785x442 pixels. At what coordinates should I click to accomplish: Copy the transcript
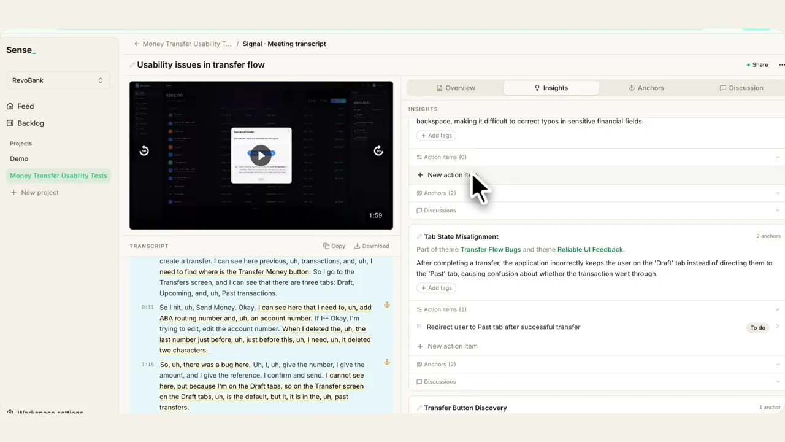(x=334, y=246)
